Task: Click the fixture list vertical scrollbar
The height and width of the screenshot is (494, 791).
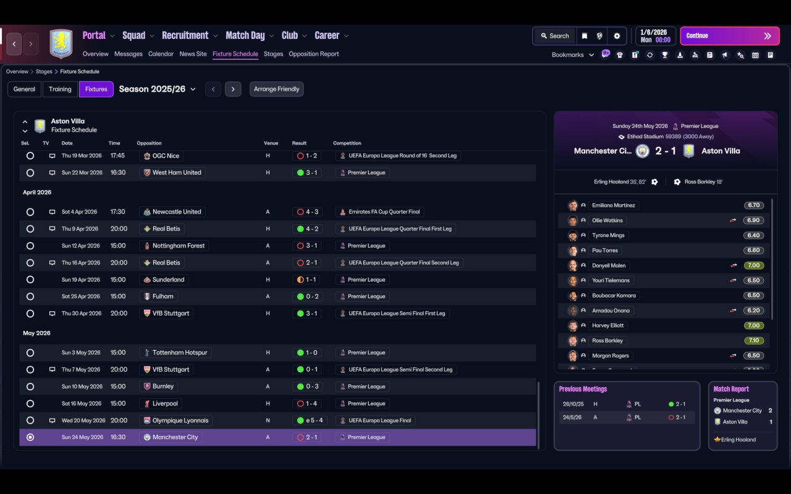Action: coord(538,414)
